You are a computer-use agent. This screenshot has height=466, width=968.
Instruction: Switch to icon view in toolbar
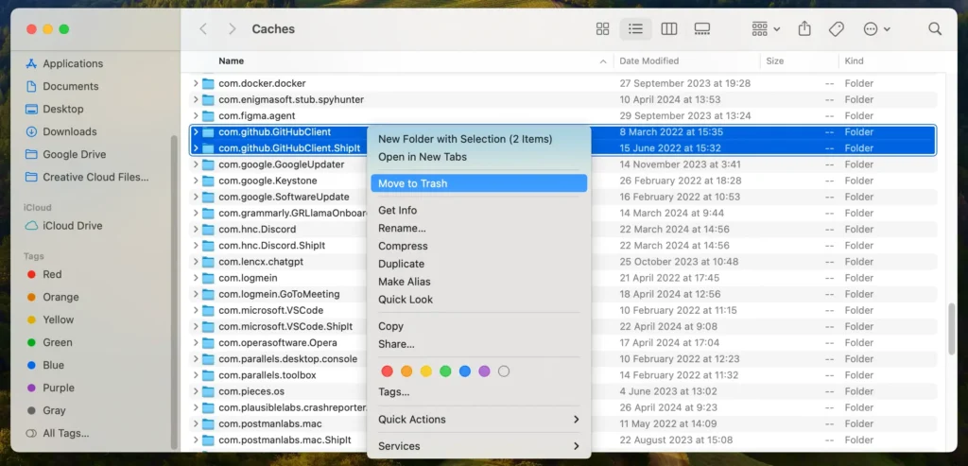pos(602,29)
